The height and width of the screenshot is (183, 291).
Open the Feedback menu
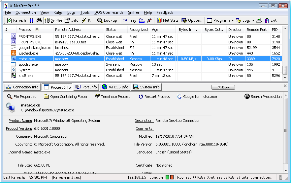point(165,12)
